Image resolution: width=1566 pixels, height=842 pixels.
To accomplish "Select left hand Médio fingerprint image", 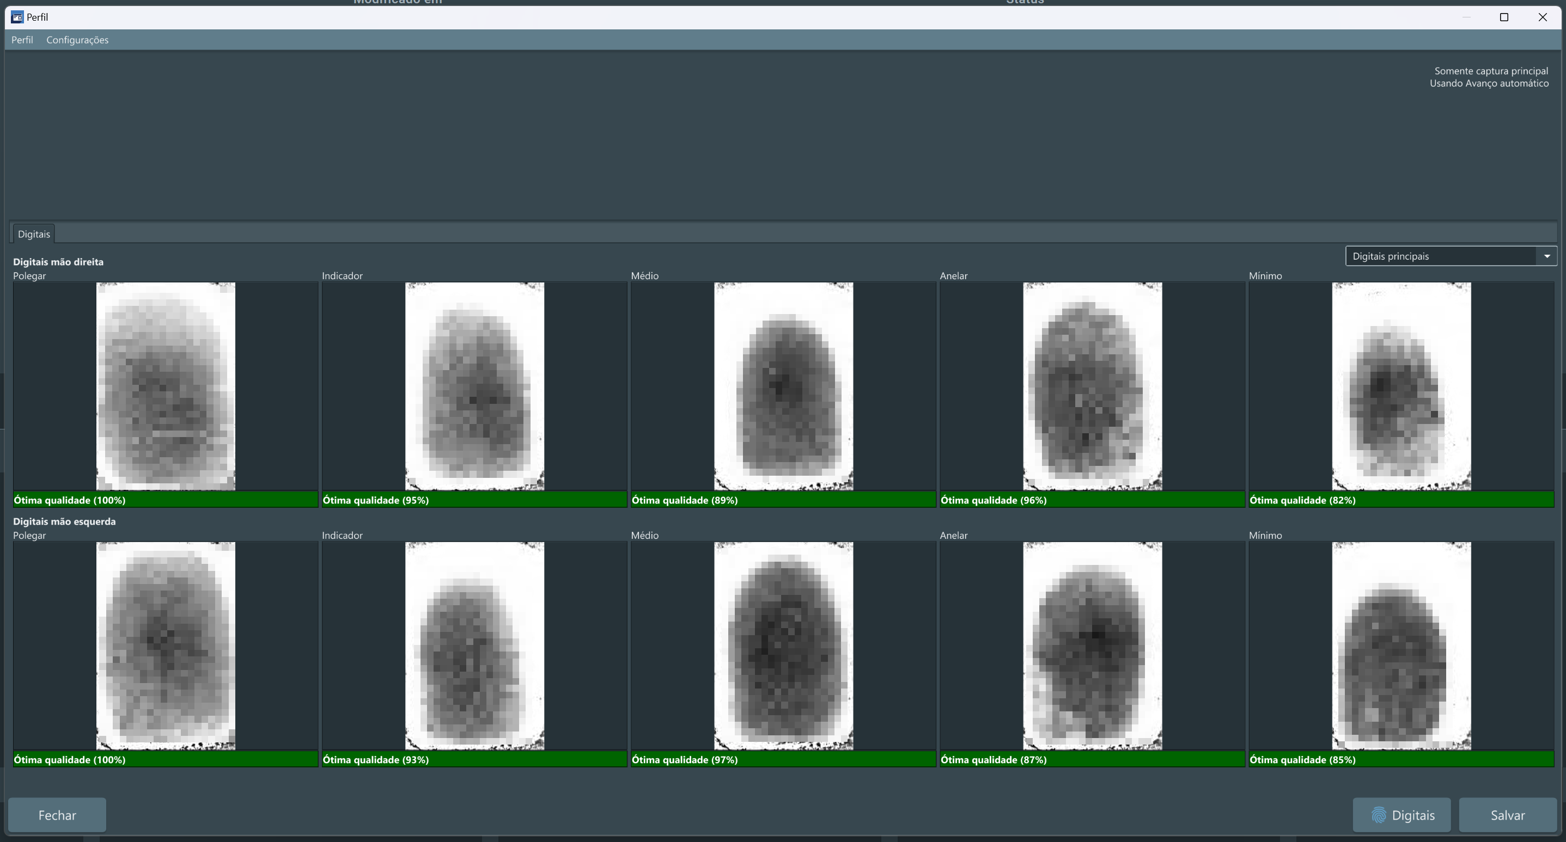I will coord(783,646).
